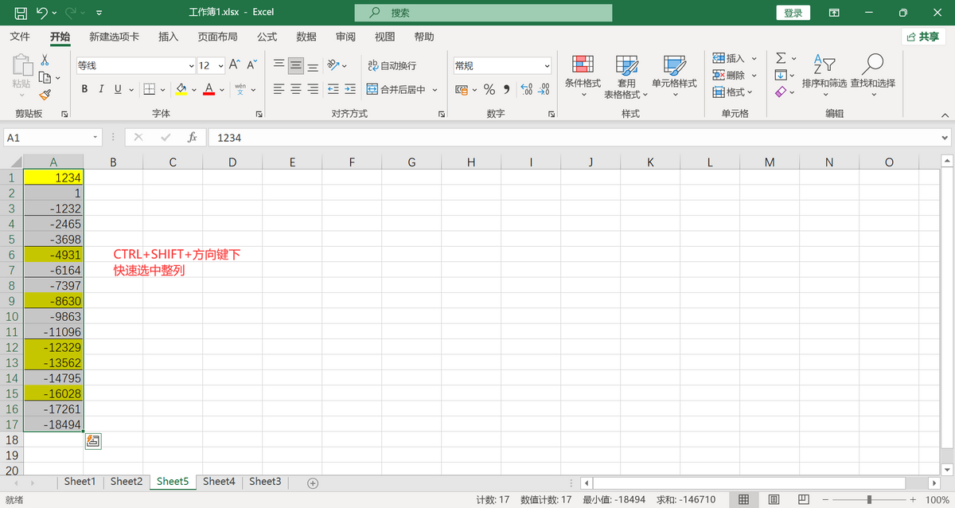Switch to Normal view in status bar

(x=743, y=499)
